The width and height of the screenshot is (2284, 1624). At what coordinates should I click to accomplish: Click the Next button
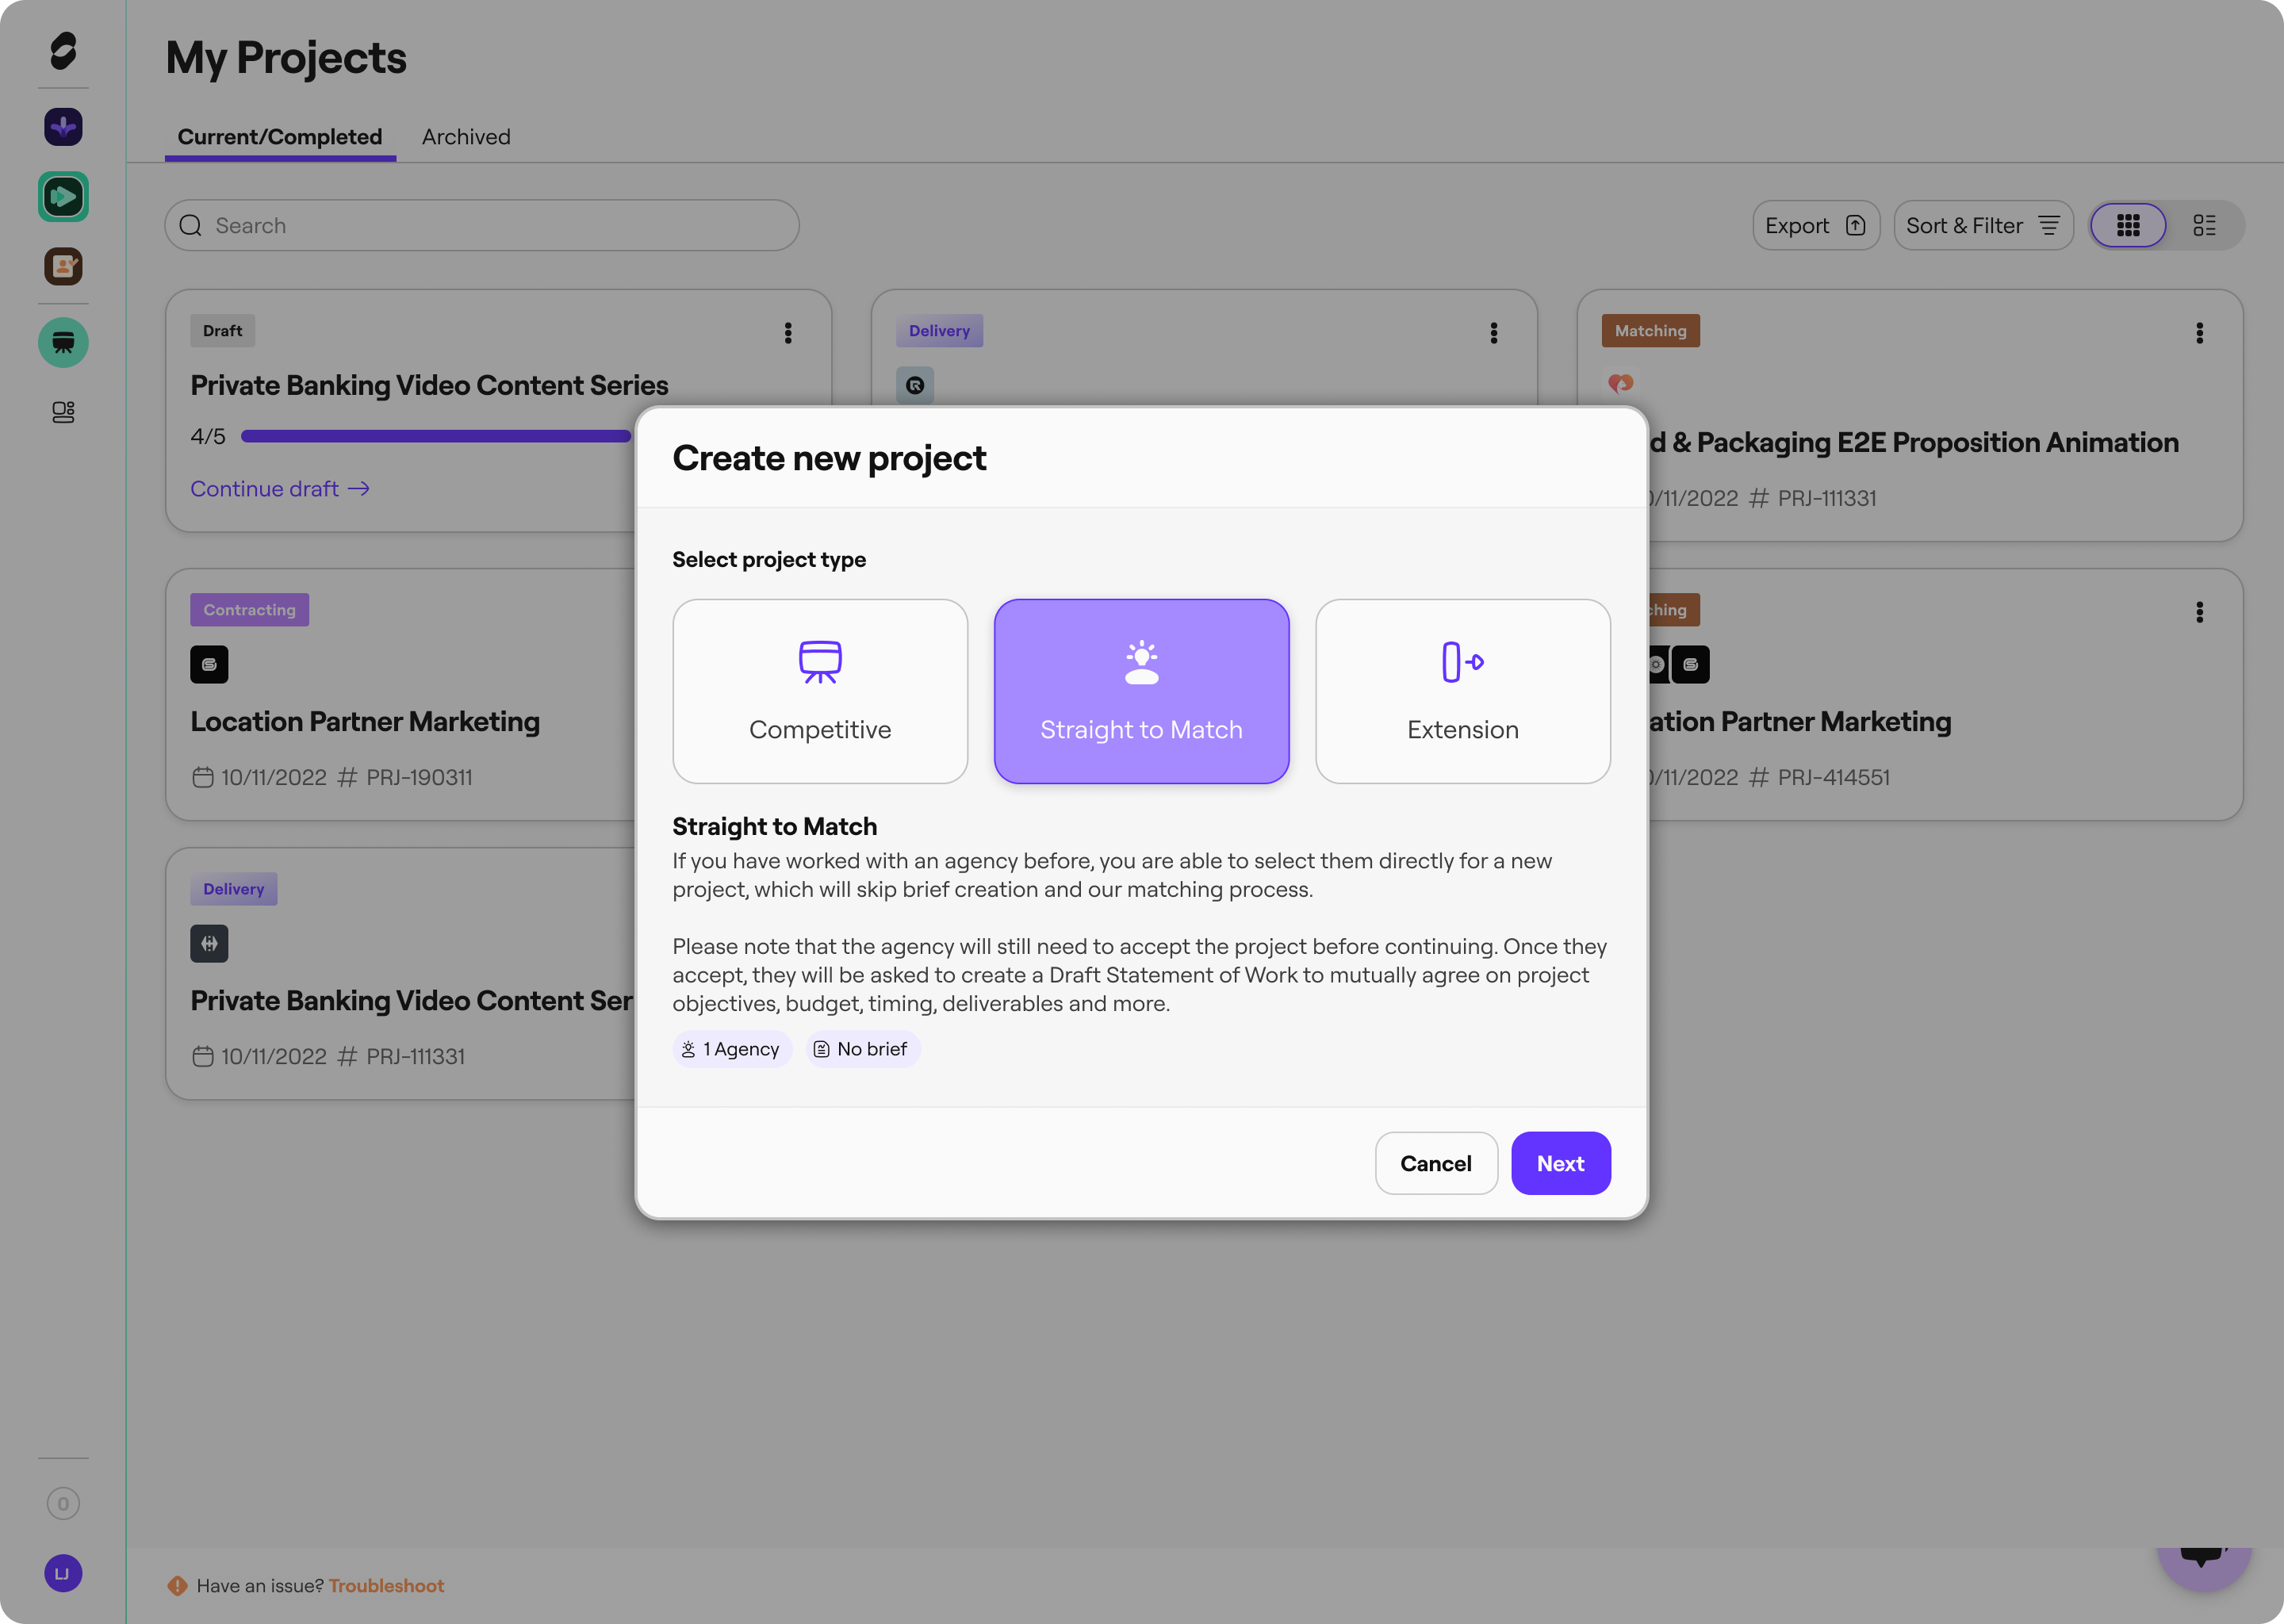pyautogui.click(x=1560, y=1163)
